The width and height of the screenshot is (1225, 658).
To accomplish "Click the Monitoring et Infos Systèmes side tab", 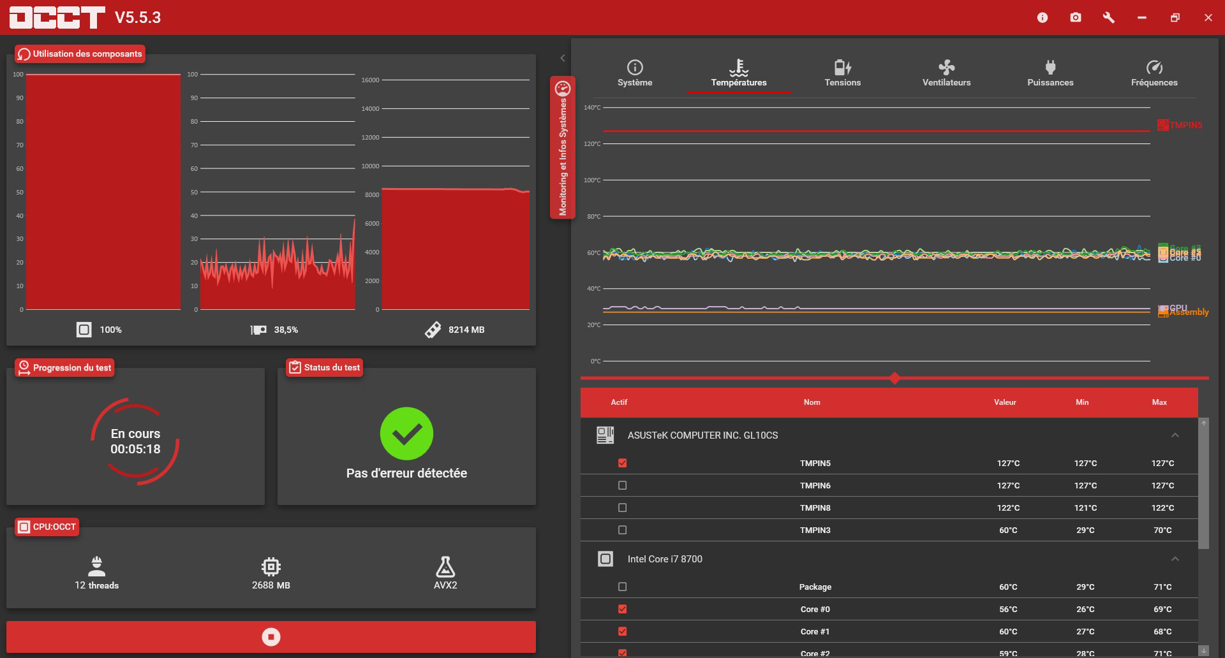I will coord(563,147).
